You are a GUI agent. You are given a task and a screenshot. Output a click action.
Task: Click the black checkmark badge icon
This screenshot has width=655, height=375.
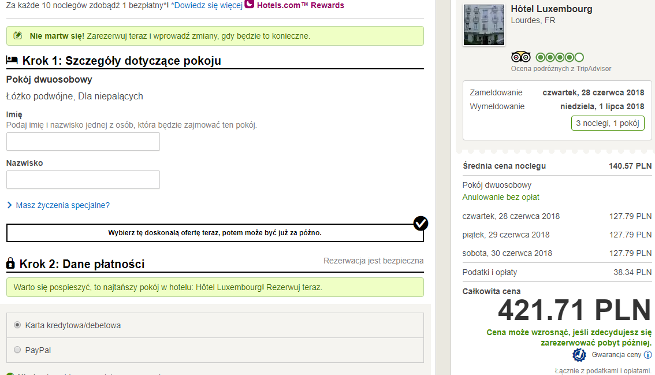pyautogui.click(x=420, y=223)
